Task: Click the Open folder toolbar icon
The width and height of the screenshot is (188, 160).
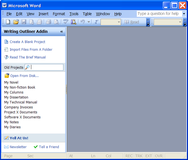Action: tap(16, 22)
